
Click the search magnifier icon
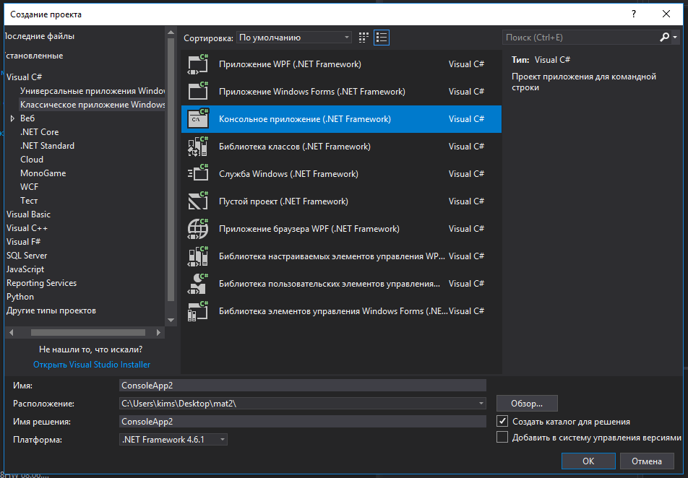664,38
